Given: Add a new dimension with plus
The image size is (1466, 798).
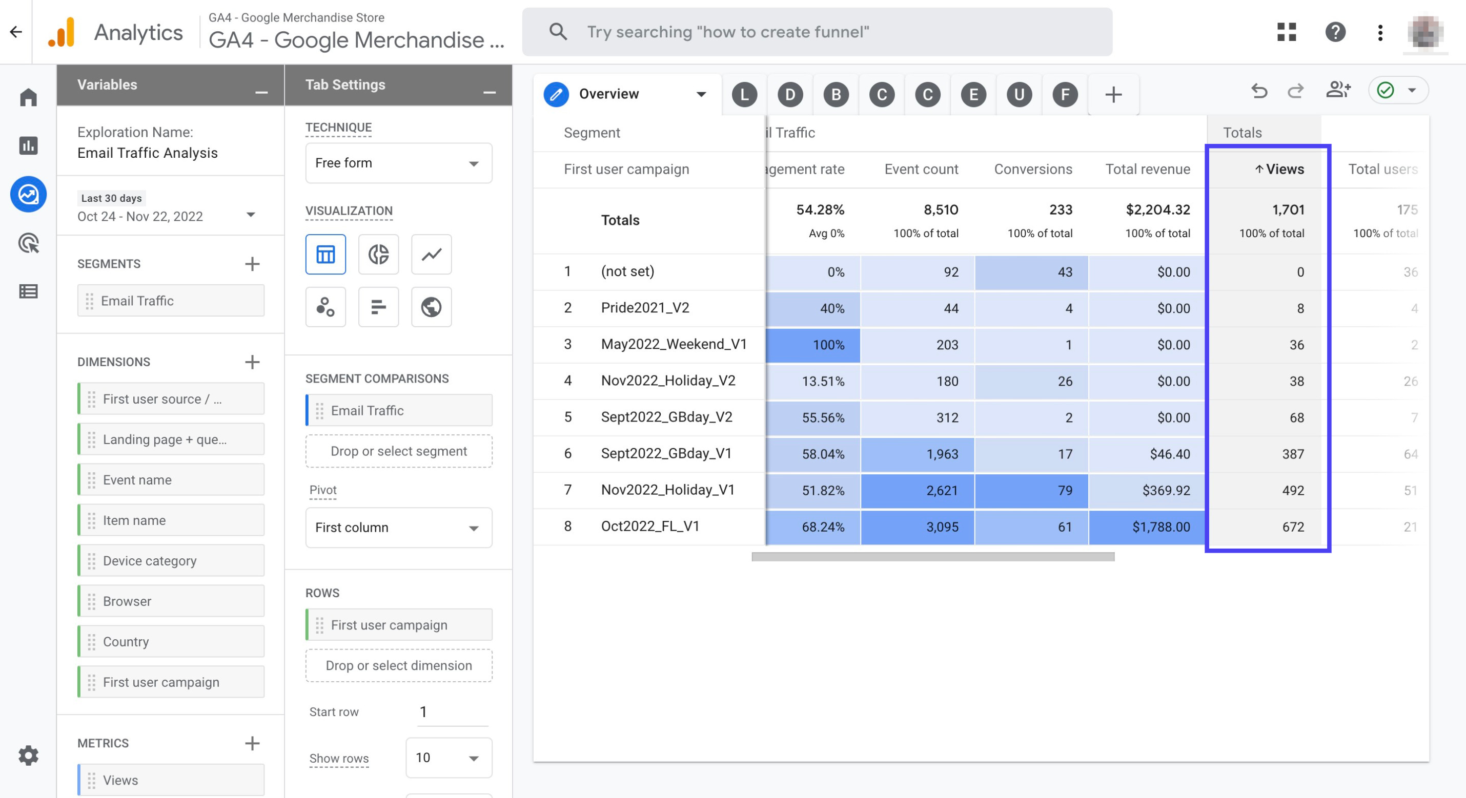Looking at the screenshot, I should (x=252, y=362).
